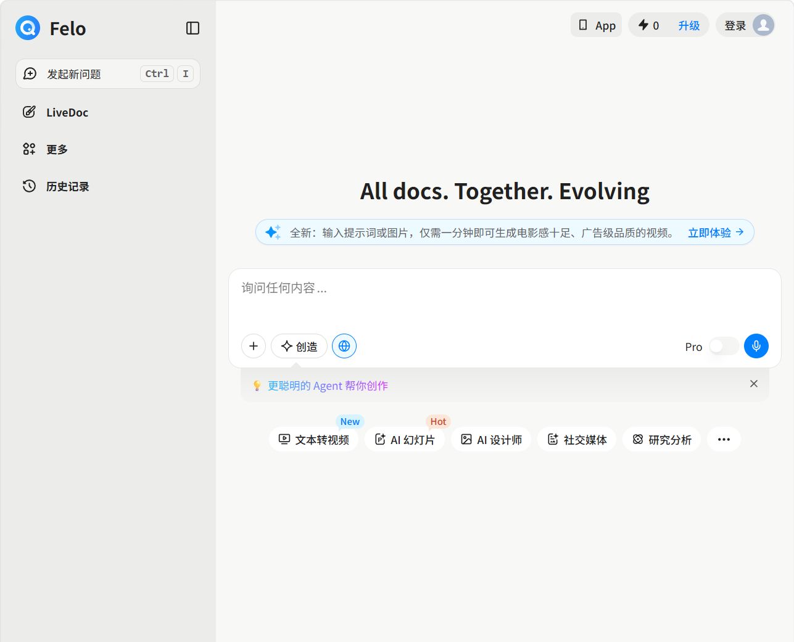Click the 升级 upgrade link
Image resolution: width=794 pixels, height=642 pixels.
(689, 25)
